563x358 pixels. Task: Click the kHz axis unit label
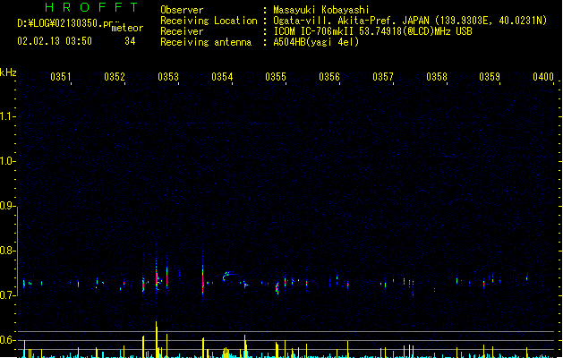(x=8, y=72)
